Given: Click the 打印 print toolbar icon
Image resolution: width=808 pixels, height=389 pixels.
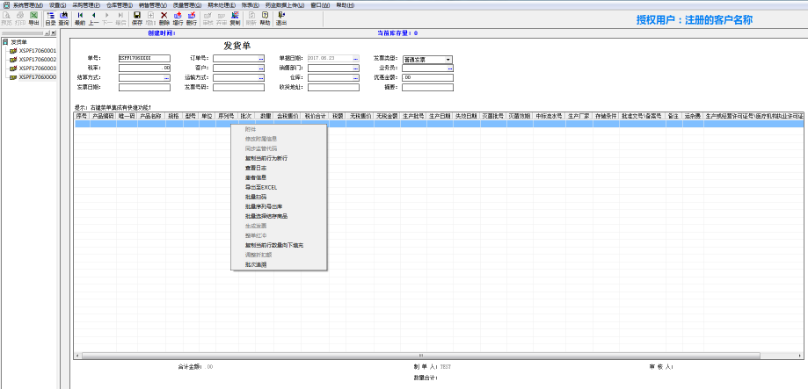Looking at the screenshot, I should (19, 18).
